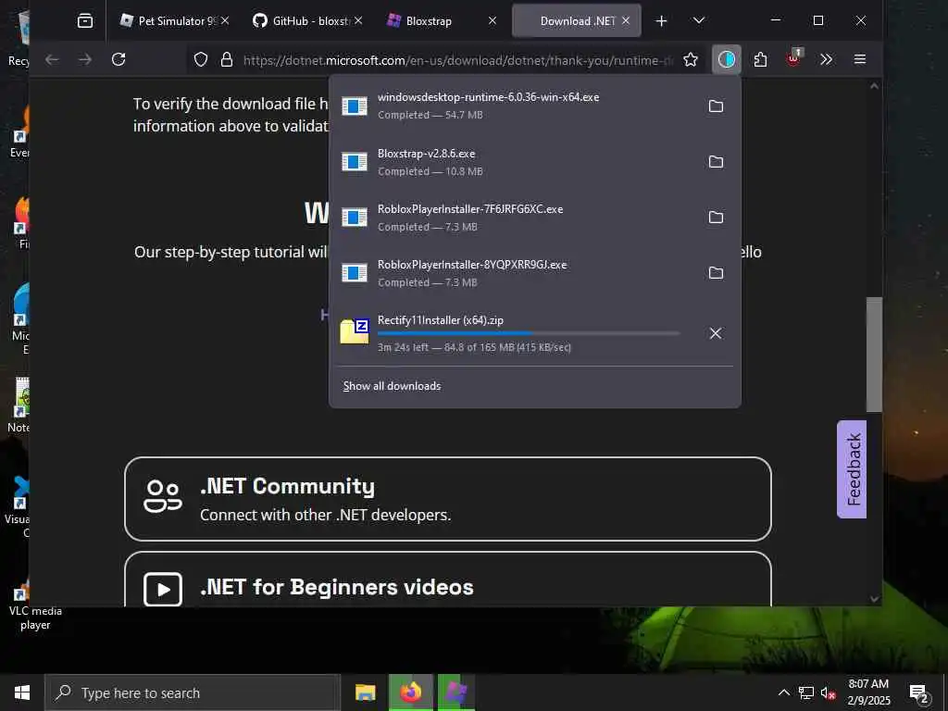Cancel Rectify11Installer zip download
948x711 pixels.
[716, 333]
